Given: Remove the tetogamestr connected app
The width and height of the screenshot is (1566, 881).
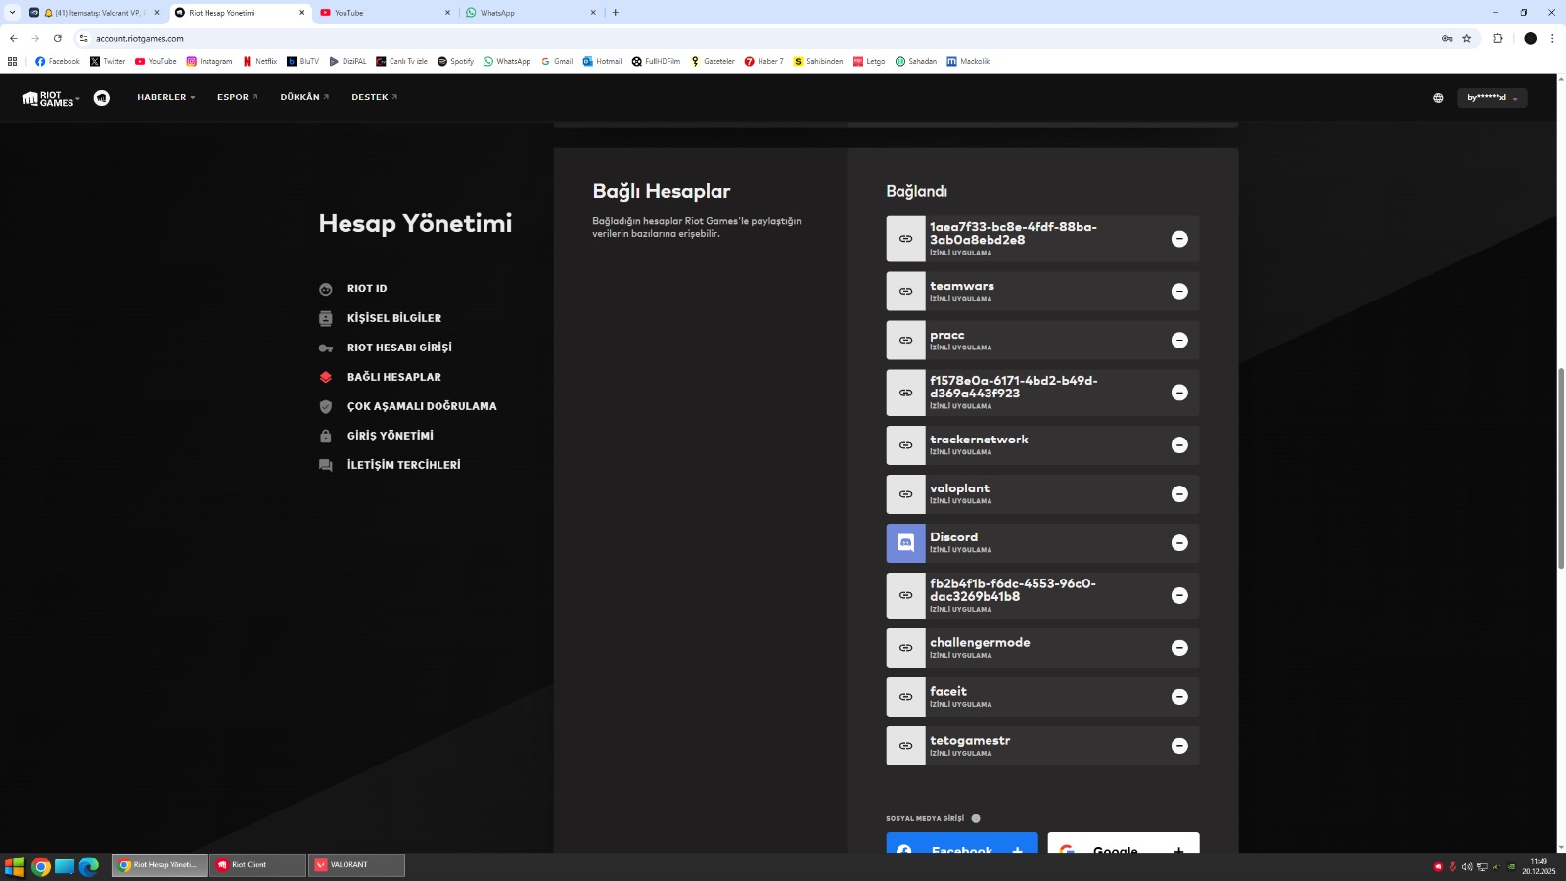Looking at the screenshot, I should 1179,746.
